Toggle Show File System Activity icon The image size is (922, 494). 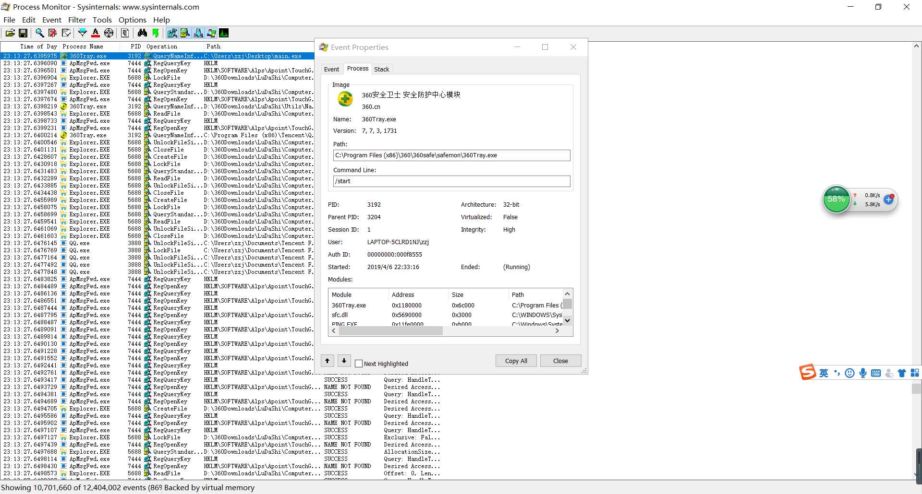pos(185,33)
